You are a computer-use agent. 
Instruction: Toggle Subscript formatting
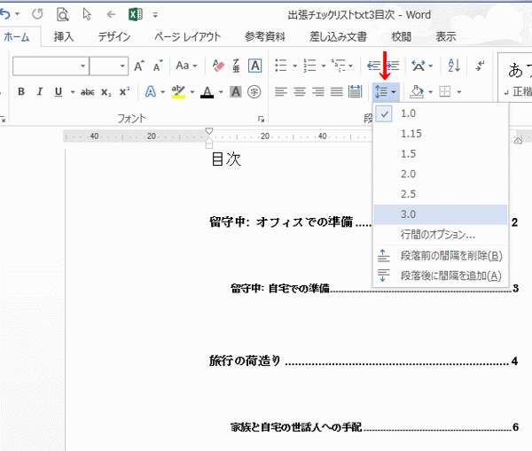pyautogui.click(x=106, y=92)
